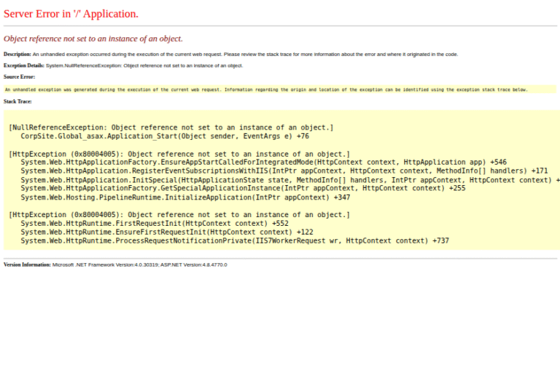The image size is (560, 373).
Task: Click the 'Stack Trace:' label
Action: [17, 101]
